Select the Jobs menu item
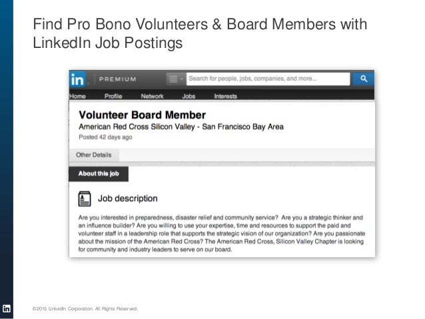The height and width of the screenshot is (319, 425). [x=189, y=96]
